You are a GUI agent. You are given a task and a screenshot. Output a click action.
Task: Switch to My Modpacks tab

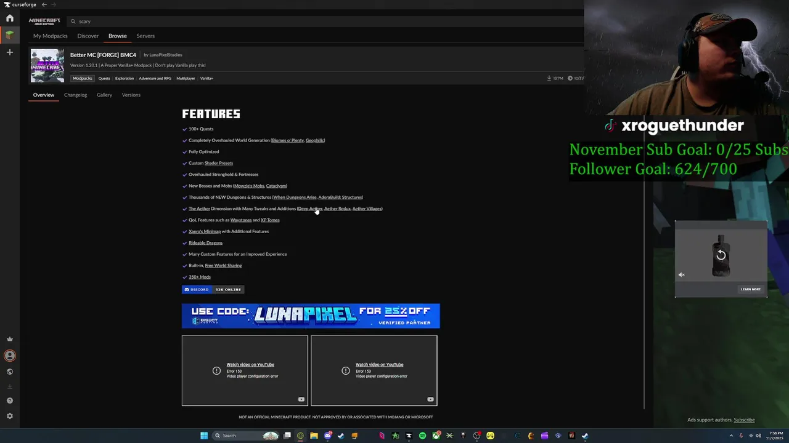(x=50, y=36)
